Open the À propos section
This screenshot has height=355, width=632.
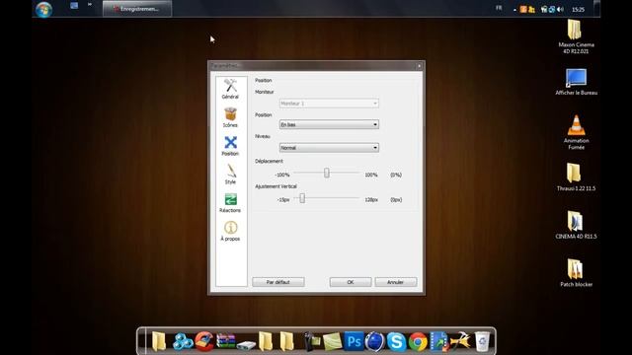click(x=230, y=231)
